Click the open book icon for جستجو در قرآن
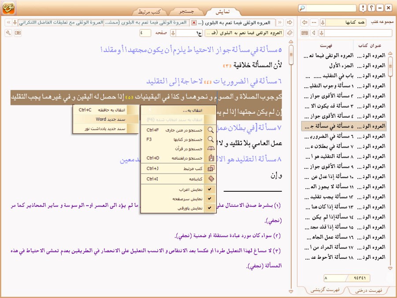This screenshot has width=397, height=298. tap(211, 149)
